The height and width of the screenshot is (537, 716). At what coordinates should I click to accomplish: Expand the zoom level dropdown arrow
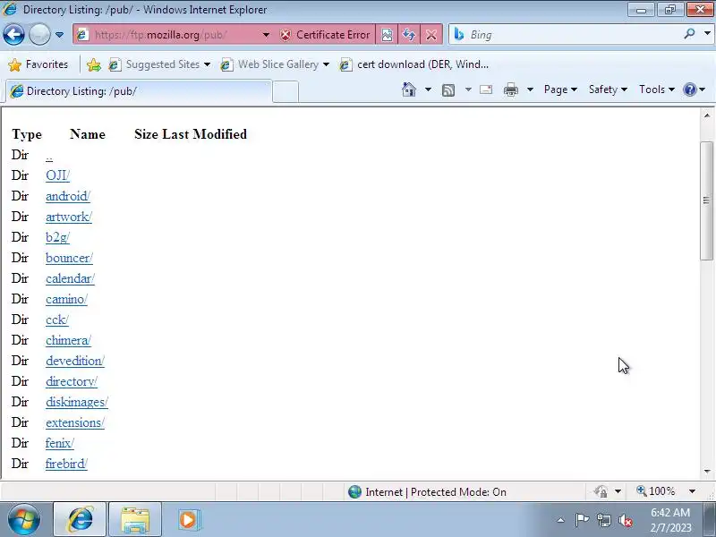(692, 491)
